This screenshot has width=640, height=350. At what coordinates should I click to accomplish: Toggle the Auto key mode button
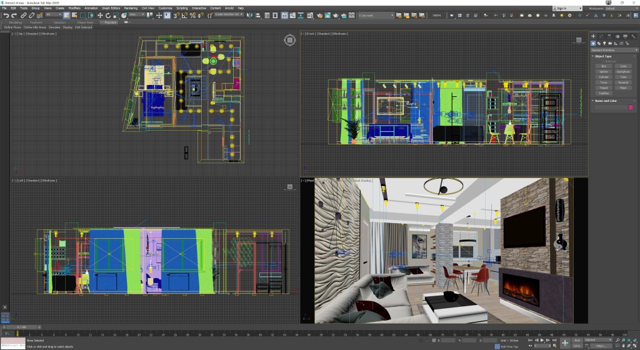coord(577,340)
